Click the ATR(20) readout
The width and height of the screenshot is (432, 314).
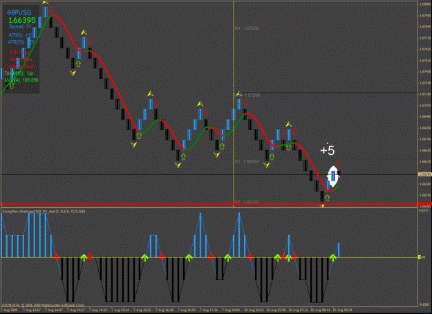[x=21, y=42]
